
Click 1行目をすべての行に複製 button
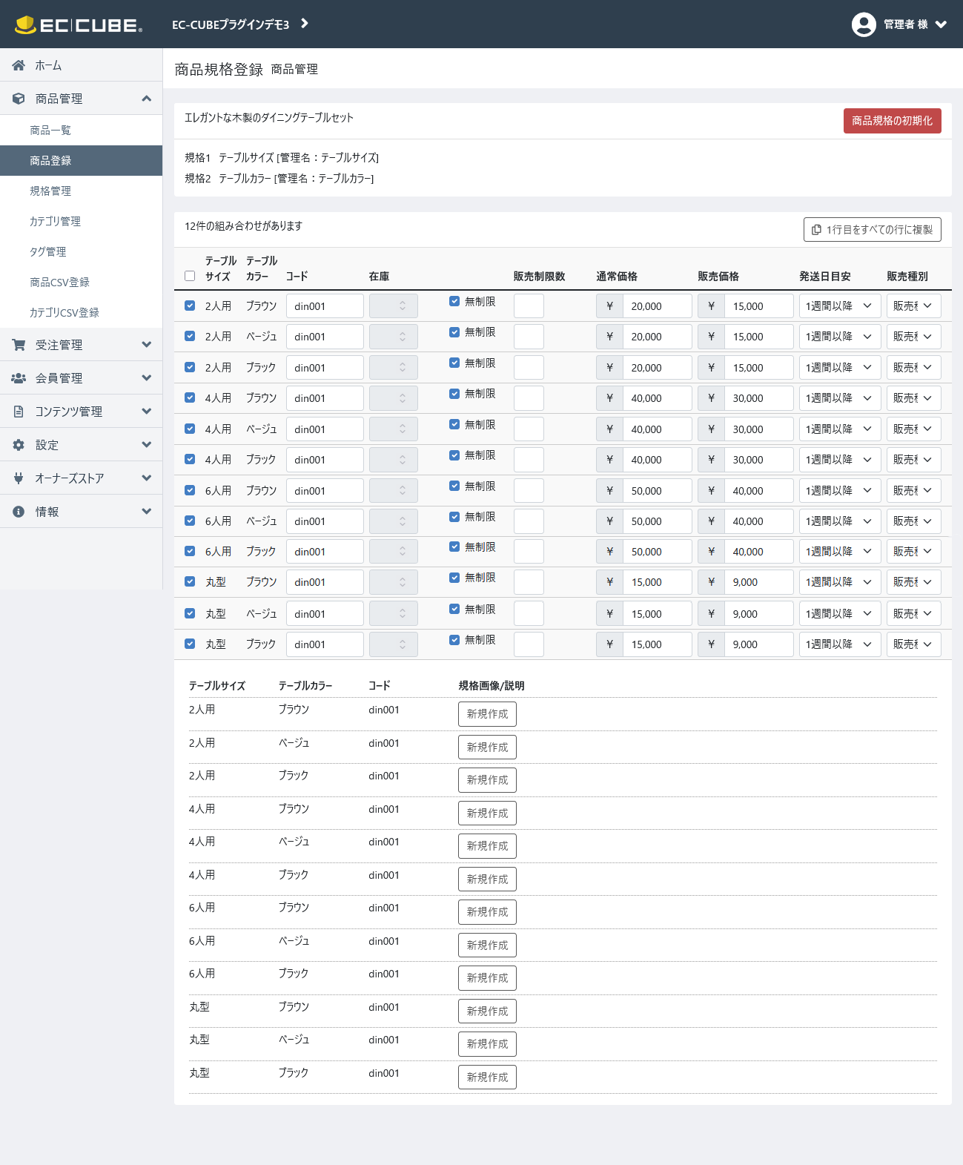pyautogui.click(x=872, y=230)
